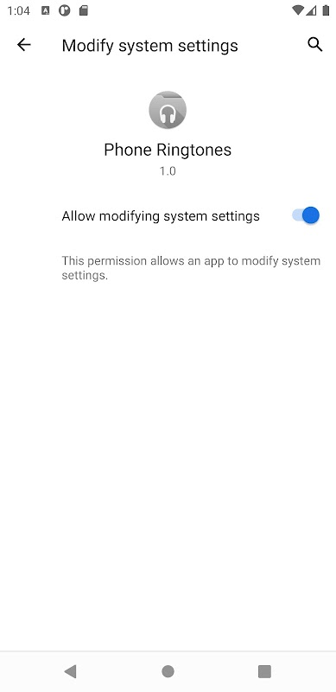Tap the permission description text
The height and width of the screenshot is (692, 336).
point(191,268)
